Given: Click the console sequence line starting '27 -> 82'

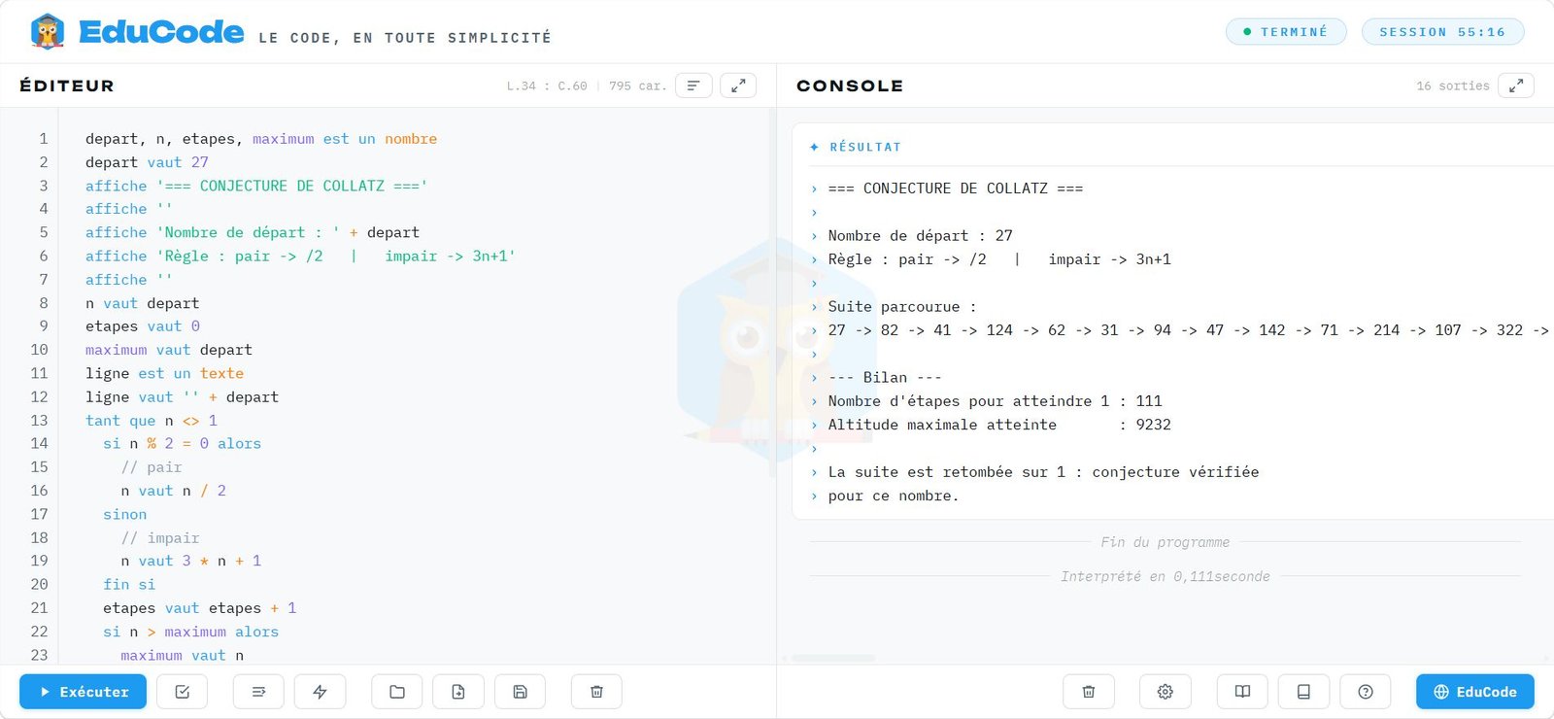Looking at the screenshot, I should 1189,330.
